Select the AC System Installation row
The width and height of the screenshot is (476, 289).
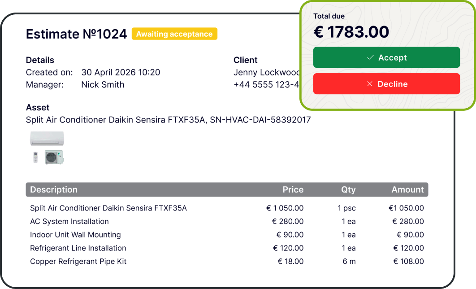pyautogui.click(x=227, y=222)
